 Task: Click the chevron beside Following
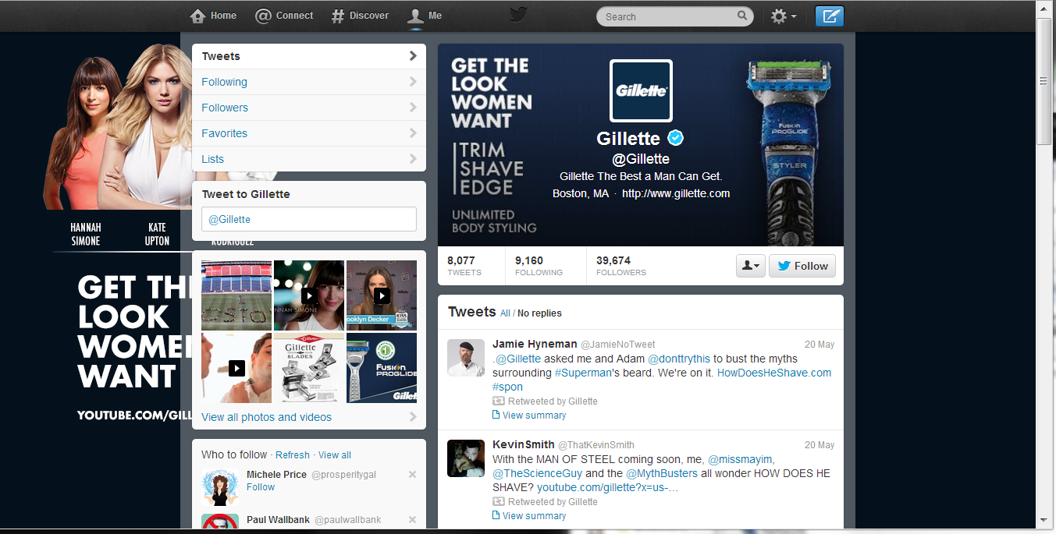point(413,82)
